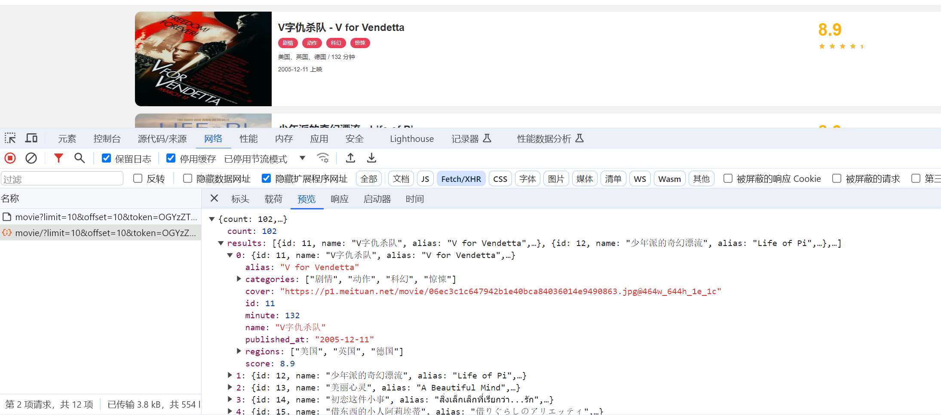The image size is (941, 415).
Task: Open the throttling mode dropdown
Action: click(265, 159)
